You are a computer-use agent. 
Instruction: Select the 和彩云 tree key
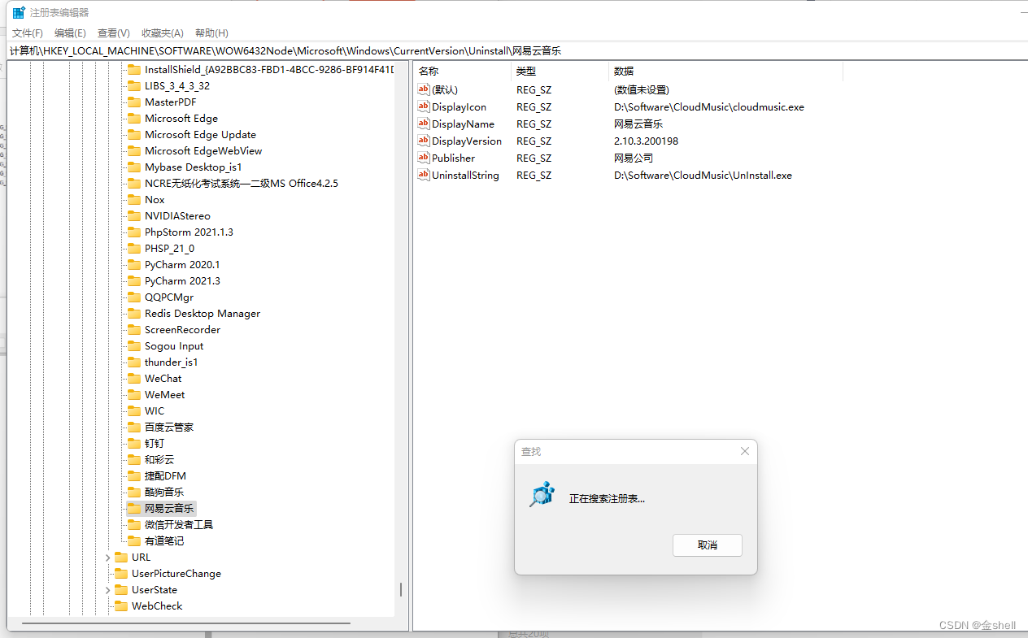click(159, 460)
